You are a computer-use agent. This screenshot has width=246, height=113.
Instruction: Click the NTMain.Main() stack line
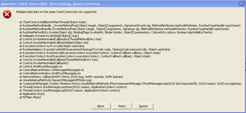tap(30, 97)
